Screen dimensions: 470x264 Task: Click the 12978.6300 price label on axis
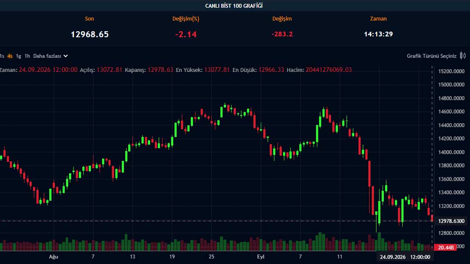click(x=451, y=221)
